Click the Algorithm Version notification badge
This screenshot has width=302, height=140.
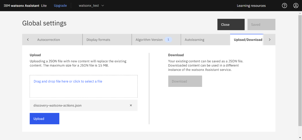[168, 40]
